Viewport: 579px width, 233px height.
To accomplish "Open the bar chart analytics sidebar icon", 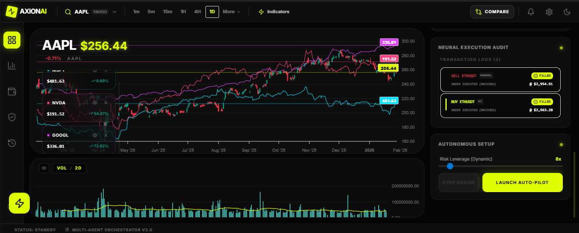I will [12, 66].
